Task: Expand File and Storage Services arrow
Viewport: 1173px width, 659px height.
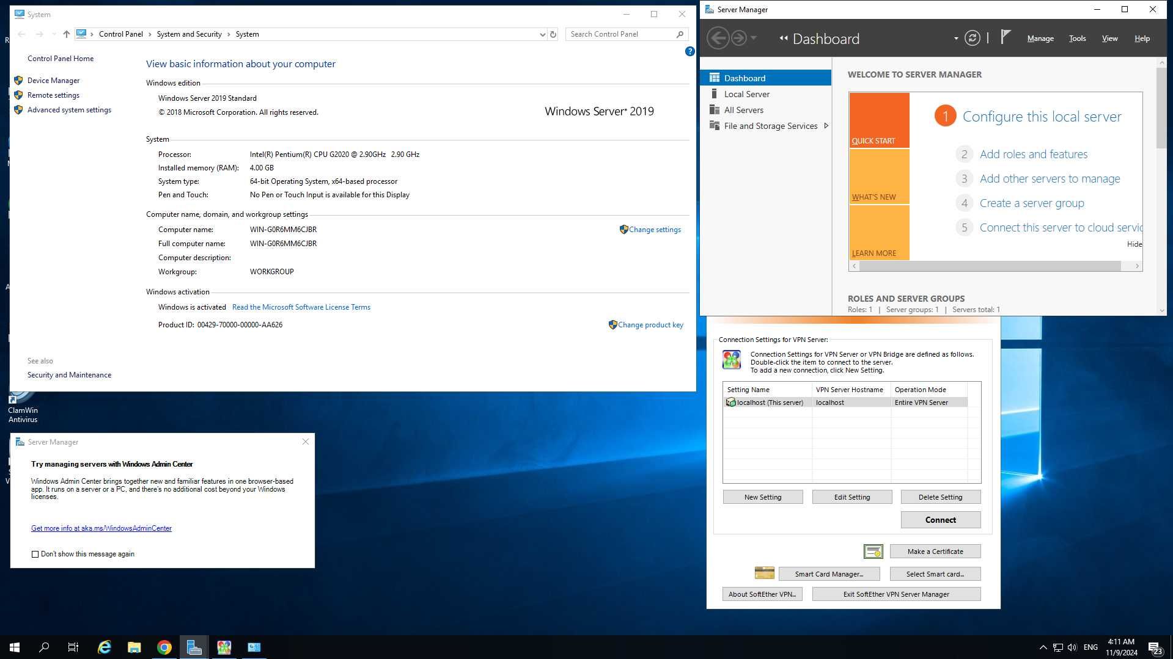Action: [x=826, y=126]
